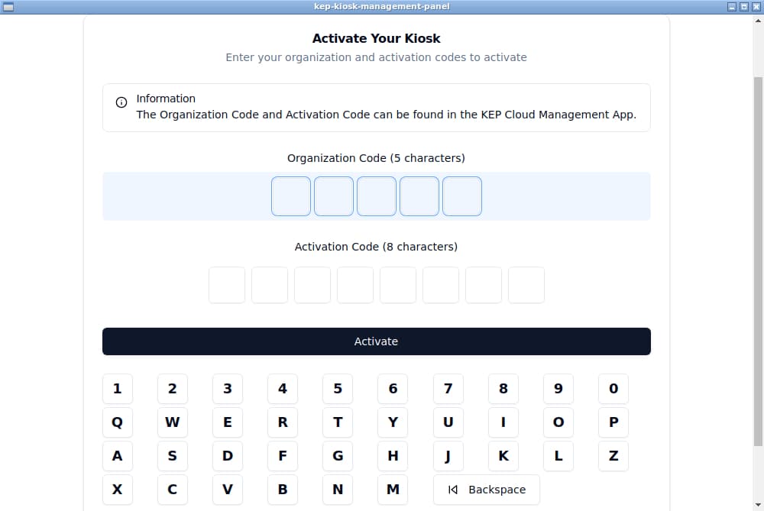Tap the 9 key on keypad
The width and height of the screenshot is (764, 511).
pos(558,389)
